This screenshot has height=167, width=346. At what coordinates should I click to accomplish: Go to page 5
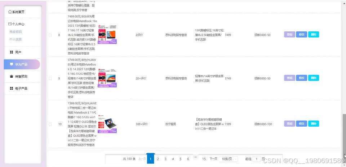click(180, 159)
